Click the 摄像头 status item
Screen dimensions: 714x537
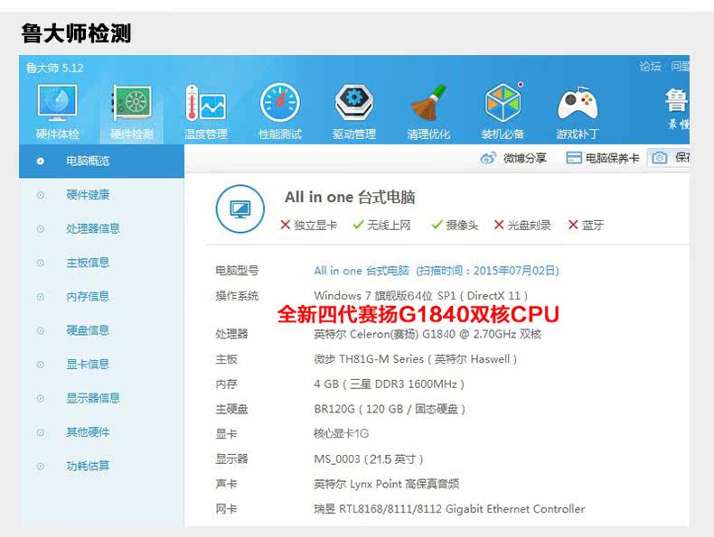click(455, 225)
